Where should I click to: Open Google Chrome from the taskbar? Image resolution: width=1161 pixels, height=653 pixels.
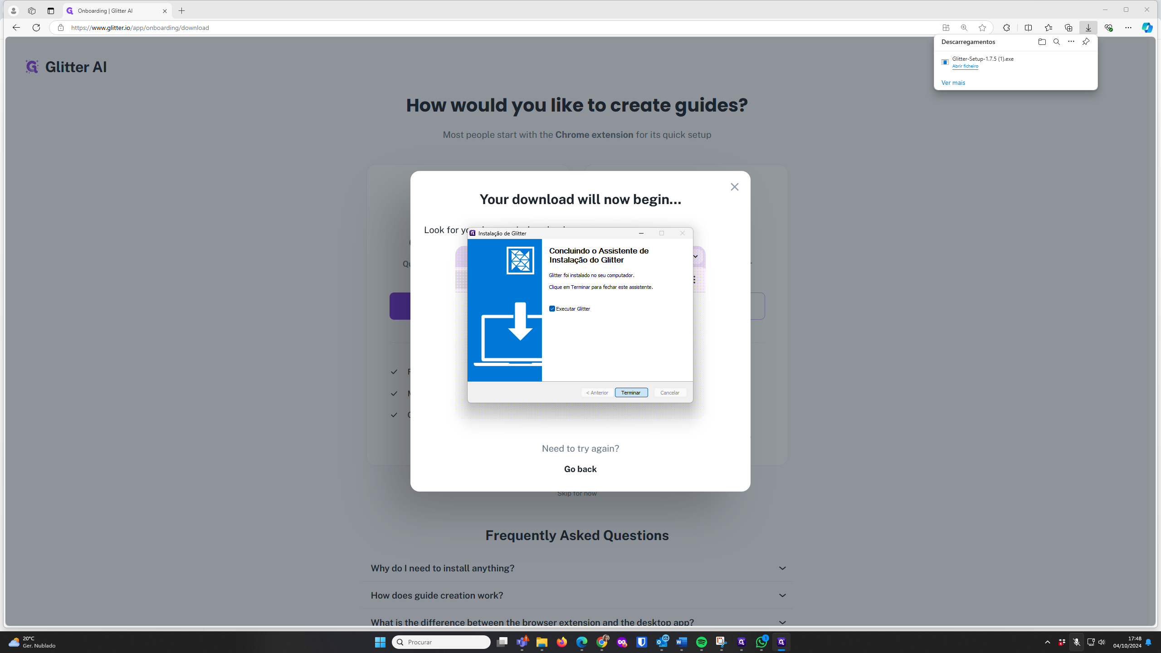(602, 642)
